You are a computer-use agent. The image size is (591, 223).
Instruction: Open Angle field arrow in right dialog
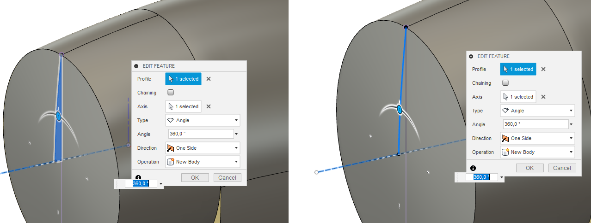click(x=571, y=124)
